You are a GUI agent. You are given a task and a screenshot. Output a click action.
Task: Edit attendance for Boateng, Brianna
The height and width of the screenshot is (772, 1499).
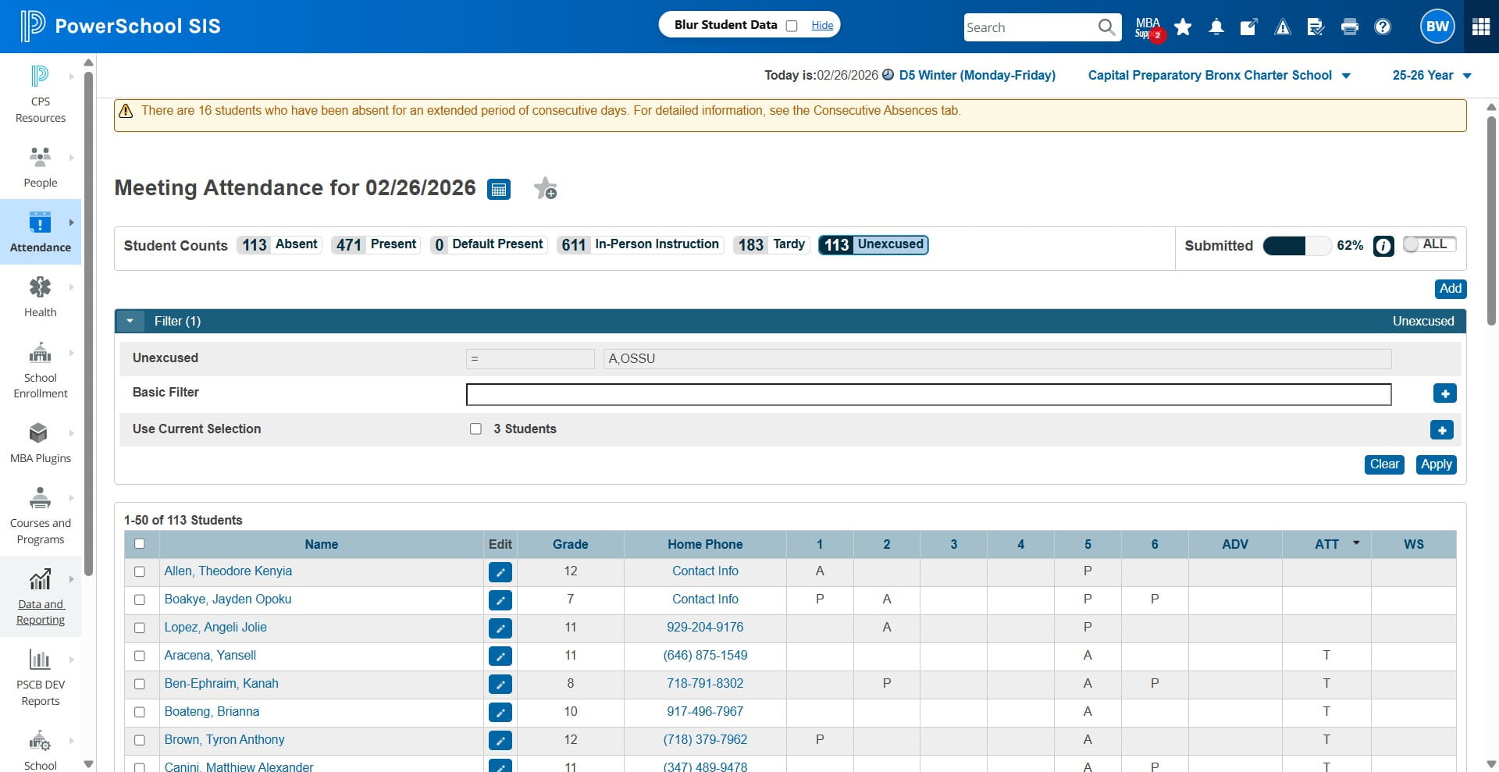(x=500, y=713)
